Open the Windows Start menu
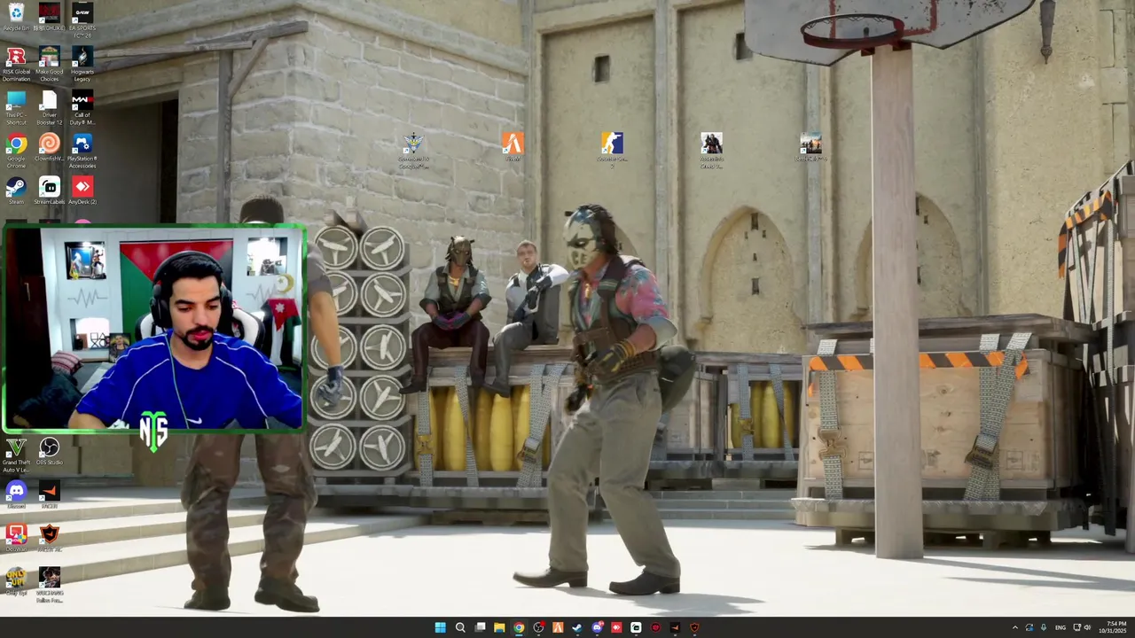The height and width of the screenshot is (638, 1135). [x=440, y=627]
